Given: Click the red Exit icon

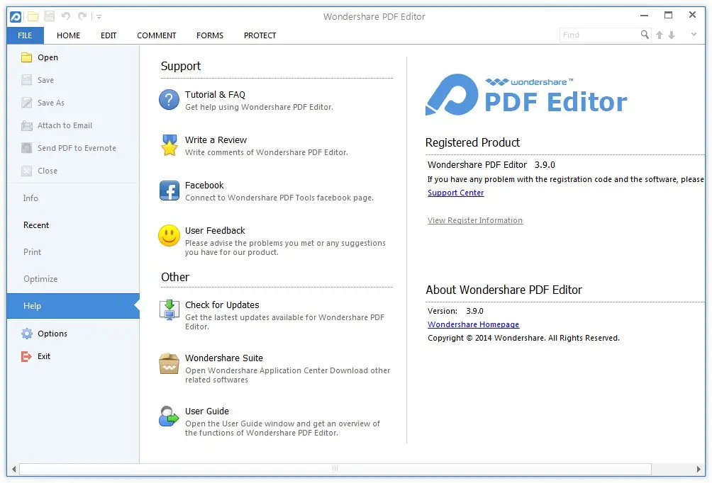Looking at the screenshot, I should click(27, 356).
